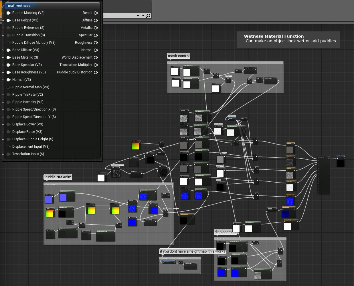
Task: Click the Puddle dudv Distortion output pin
Action: coord(96,72)
